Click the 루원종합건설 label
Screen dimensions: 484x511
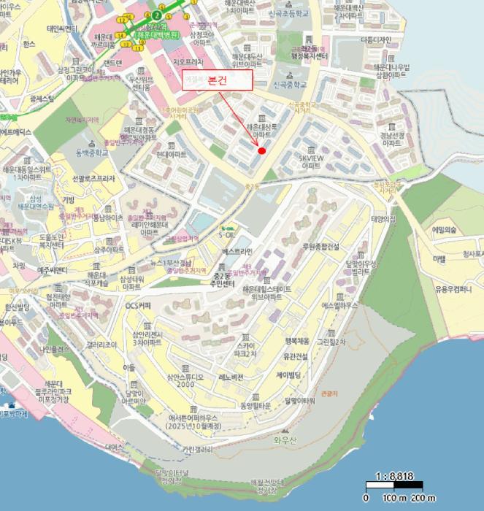pyautogui.click(x=321, y=246)
